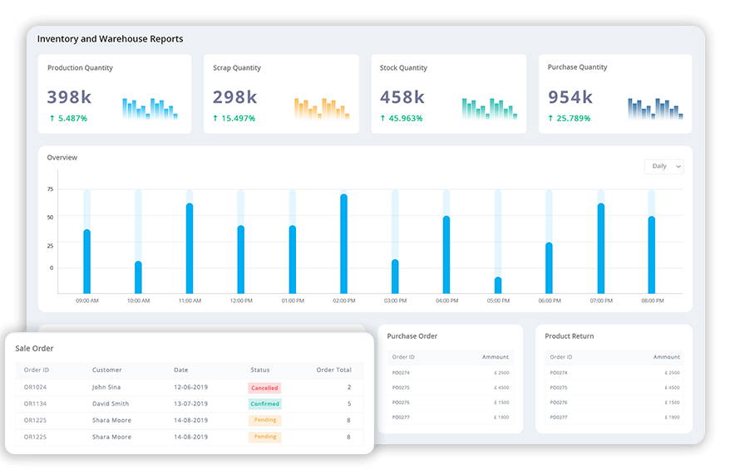This screenshot has height=470, width=730.
Task: Click the Production Quantity mini bar chart
Action: [x=150, y=109]
